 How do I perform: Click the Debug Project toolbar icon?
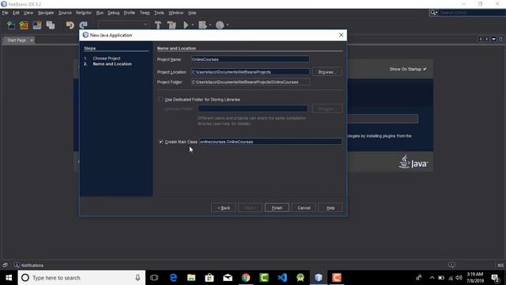point(202,25)
